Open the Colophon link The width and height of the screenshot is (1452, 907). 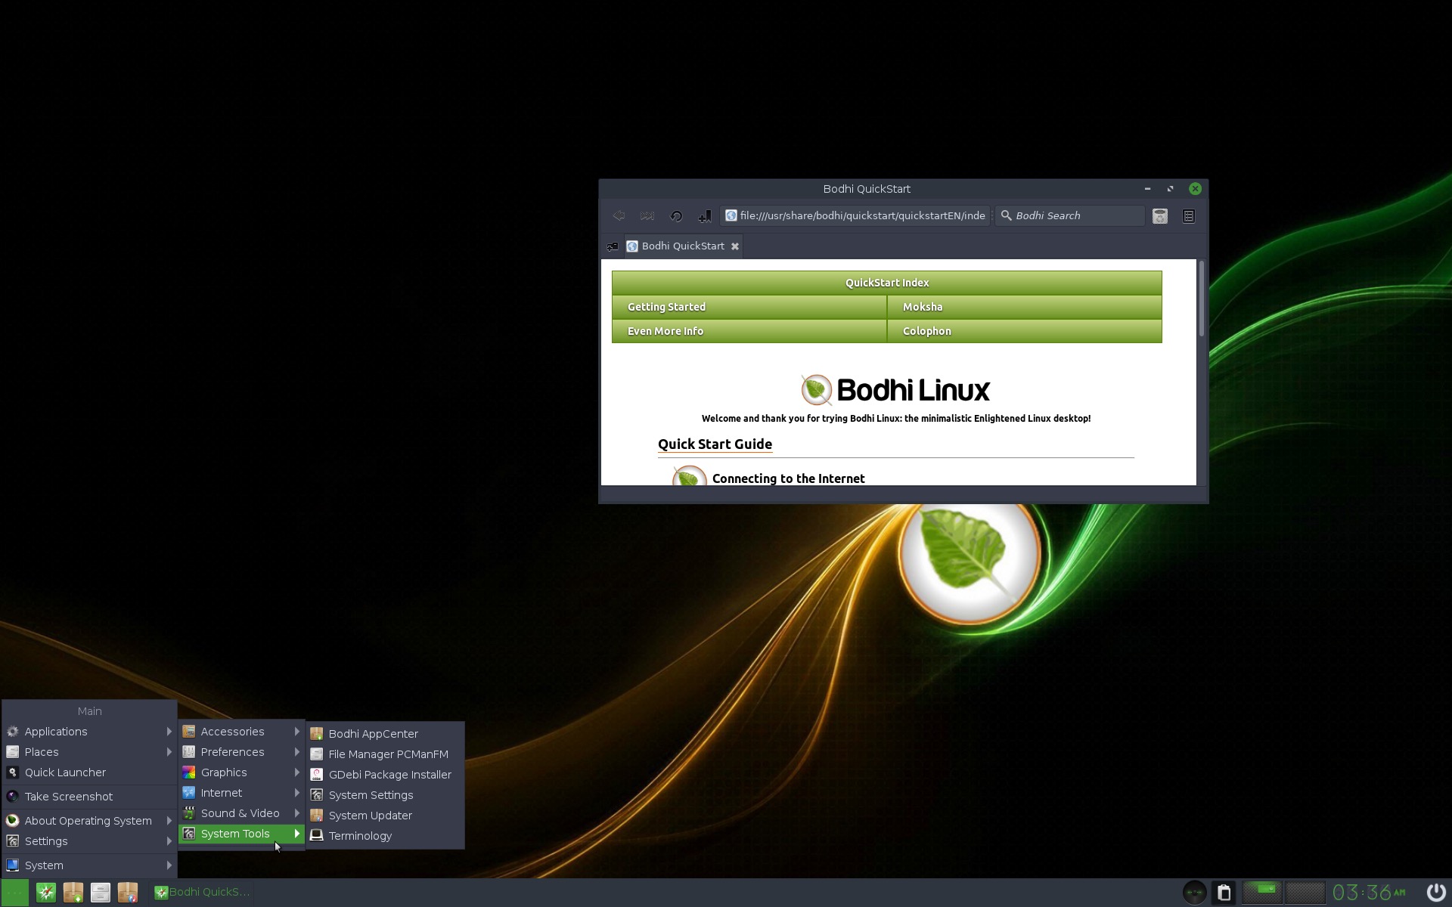pos(1025,331)
